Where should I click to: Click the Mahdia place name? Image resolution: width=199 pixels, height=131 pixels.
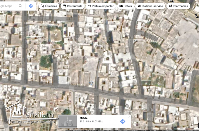click(x=84, y=118)
